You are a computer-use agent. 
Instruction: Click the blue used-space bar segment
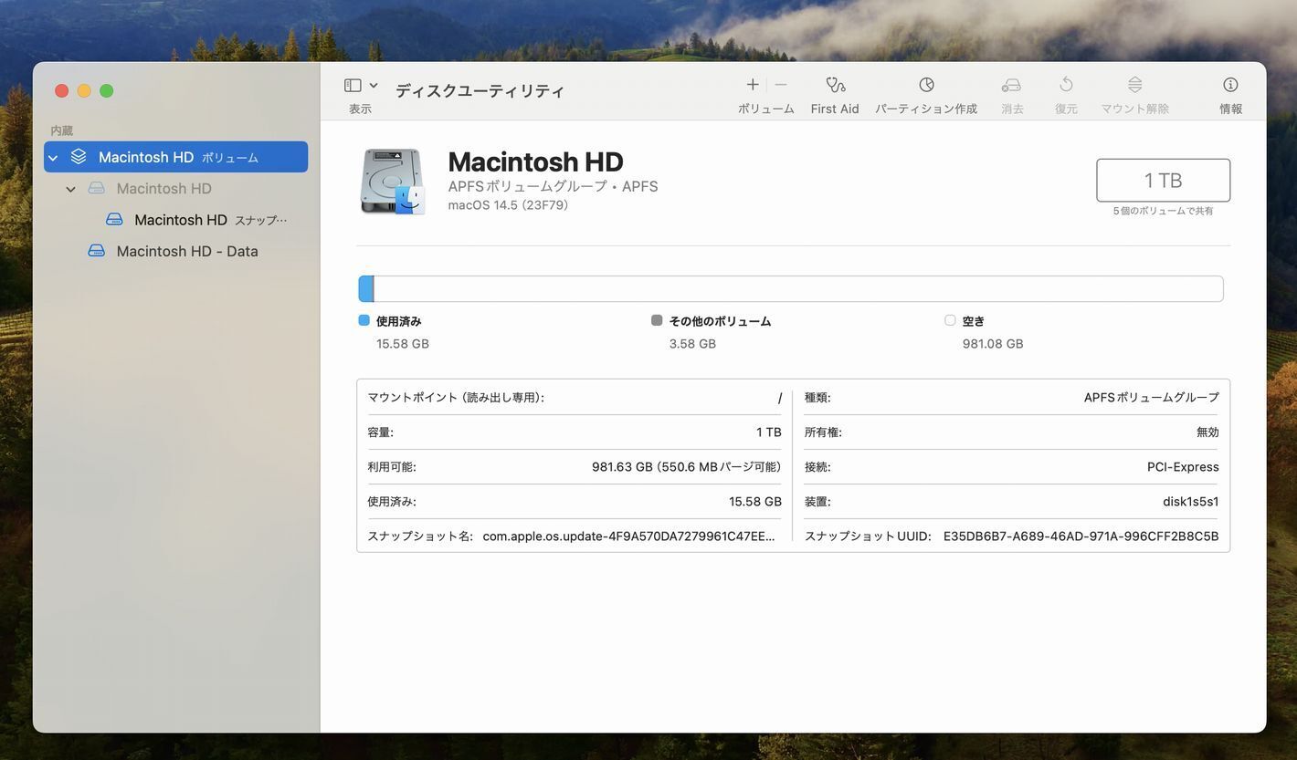[x=366, y=289]
